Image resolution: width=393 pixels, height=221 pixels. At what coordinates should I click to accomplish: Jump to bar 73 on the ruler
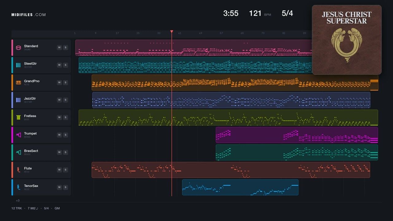263,33
